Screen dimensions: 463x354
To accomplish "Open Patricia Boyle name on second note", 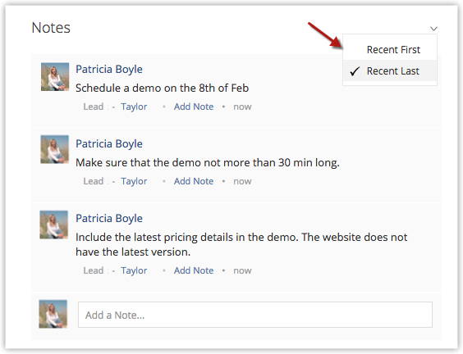I will [109, 144].
